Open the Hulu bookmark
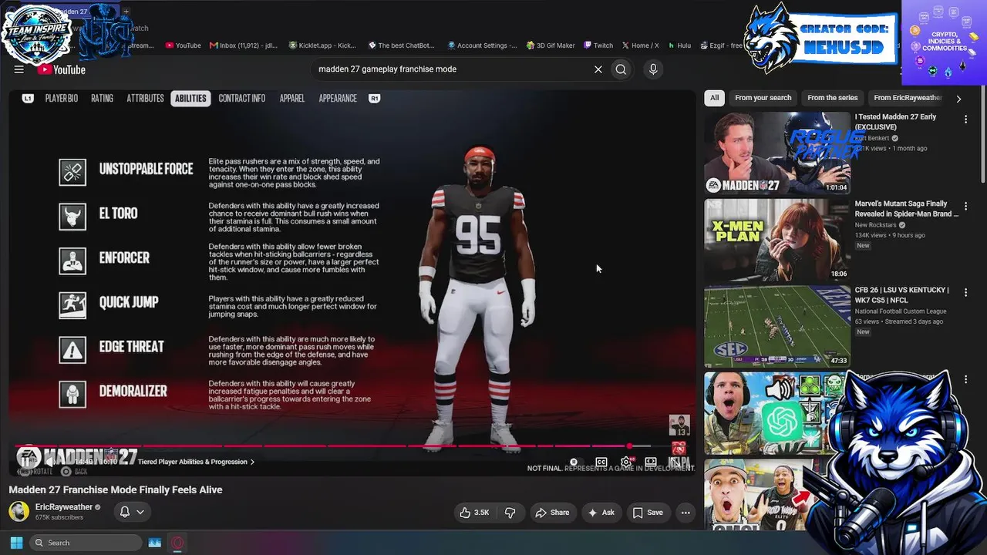Screen dimensions: 987x555 point(679,45)
